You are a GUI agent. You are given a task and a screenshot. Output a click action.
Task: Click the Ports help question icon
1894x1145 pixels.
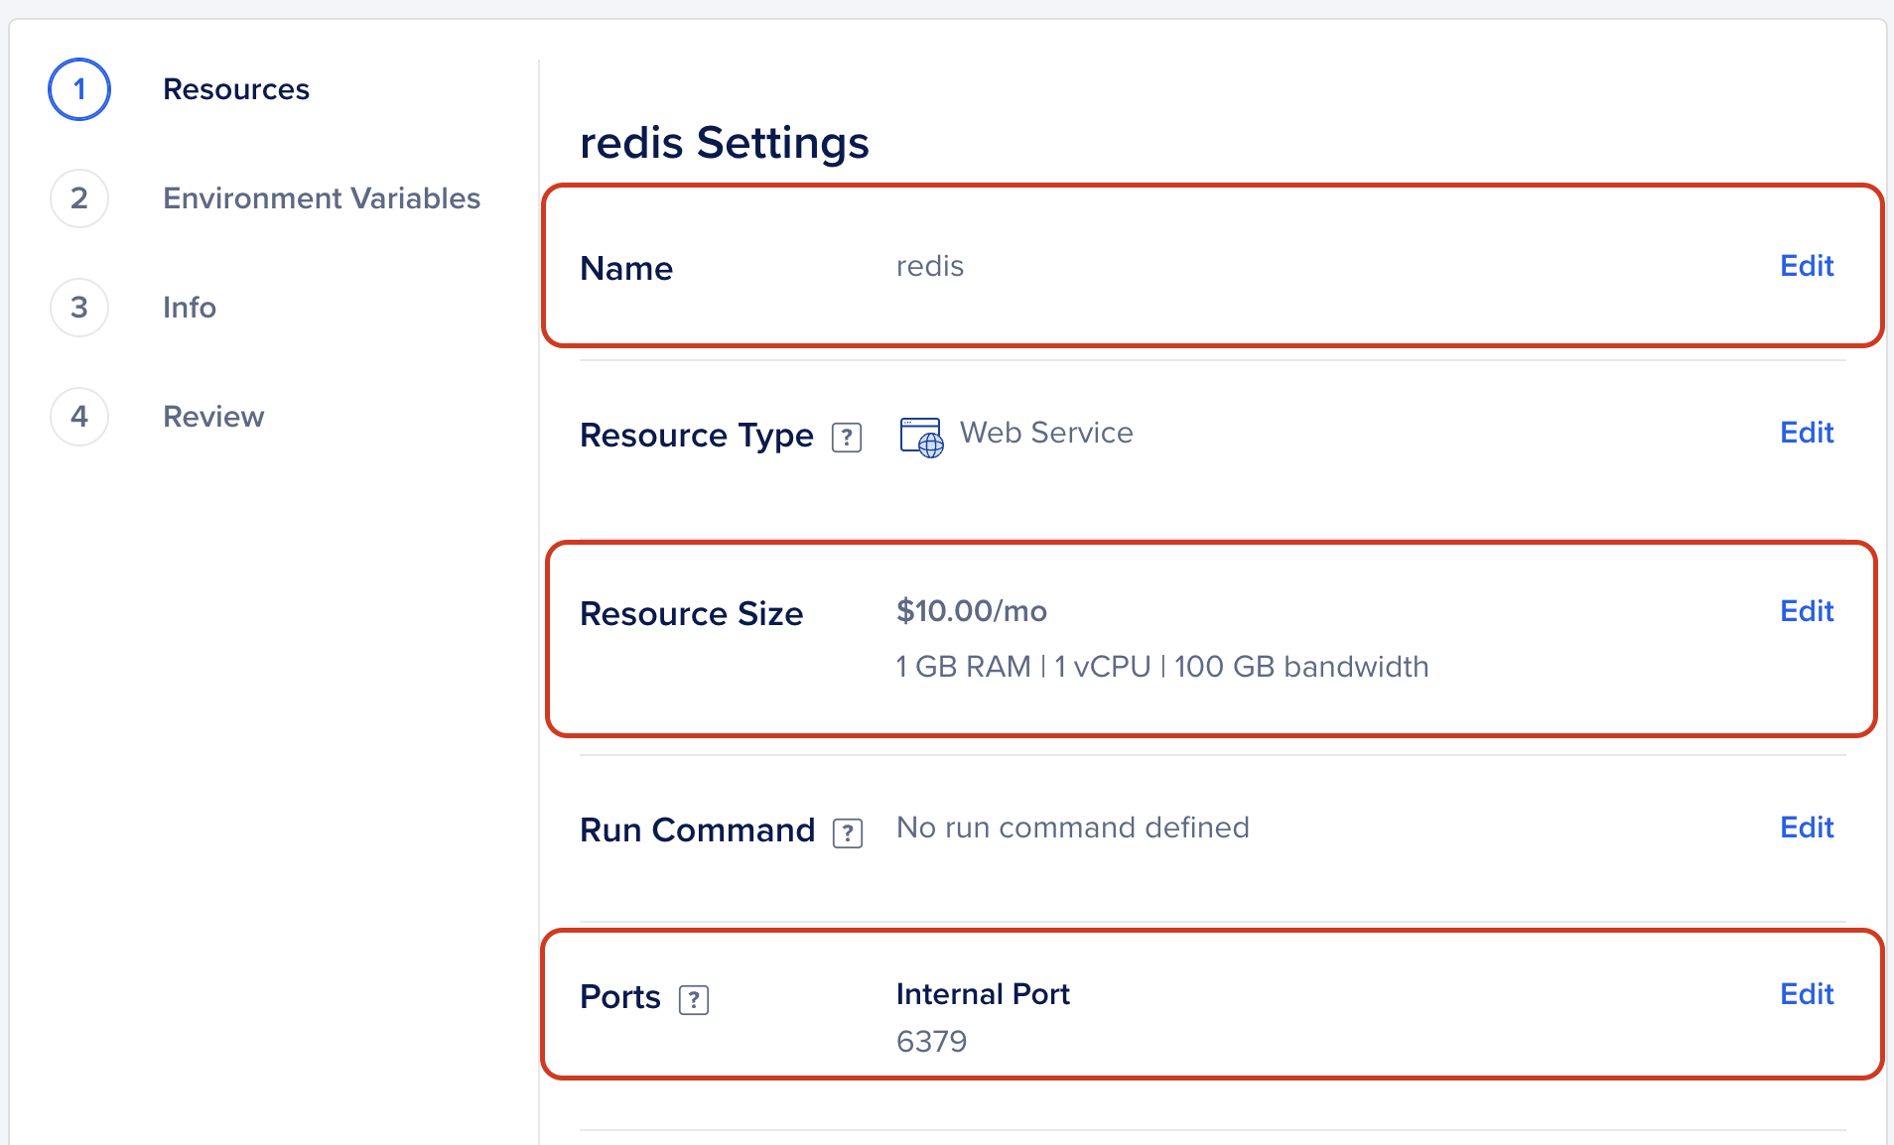tap(694, 999)
